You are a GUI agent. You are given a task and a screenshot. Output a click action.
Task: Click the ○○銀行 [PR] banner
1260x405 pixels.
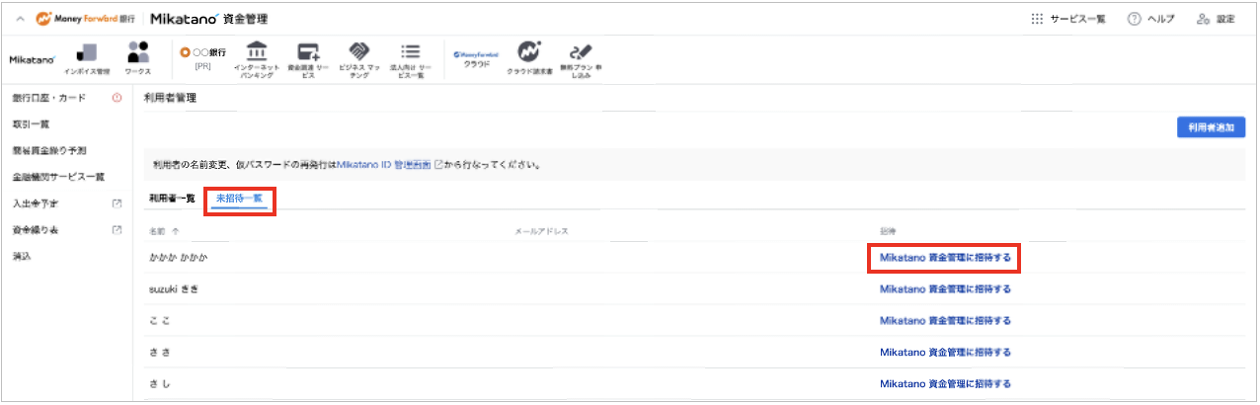tap(202, 57)
